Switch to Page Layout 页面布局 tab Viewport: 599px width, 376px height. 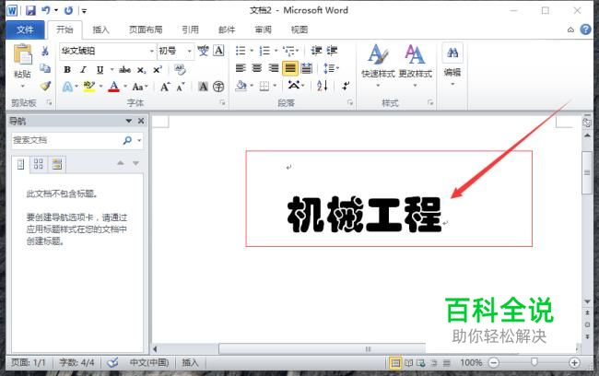[146, 29]
